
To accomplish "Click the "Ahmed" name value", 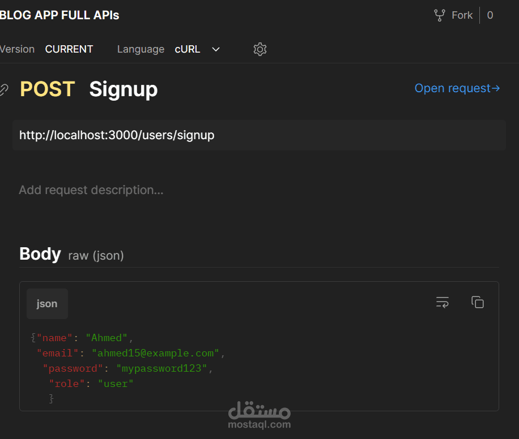I will [x=107, y=338].
